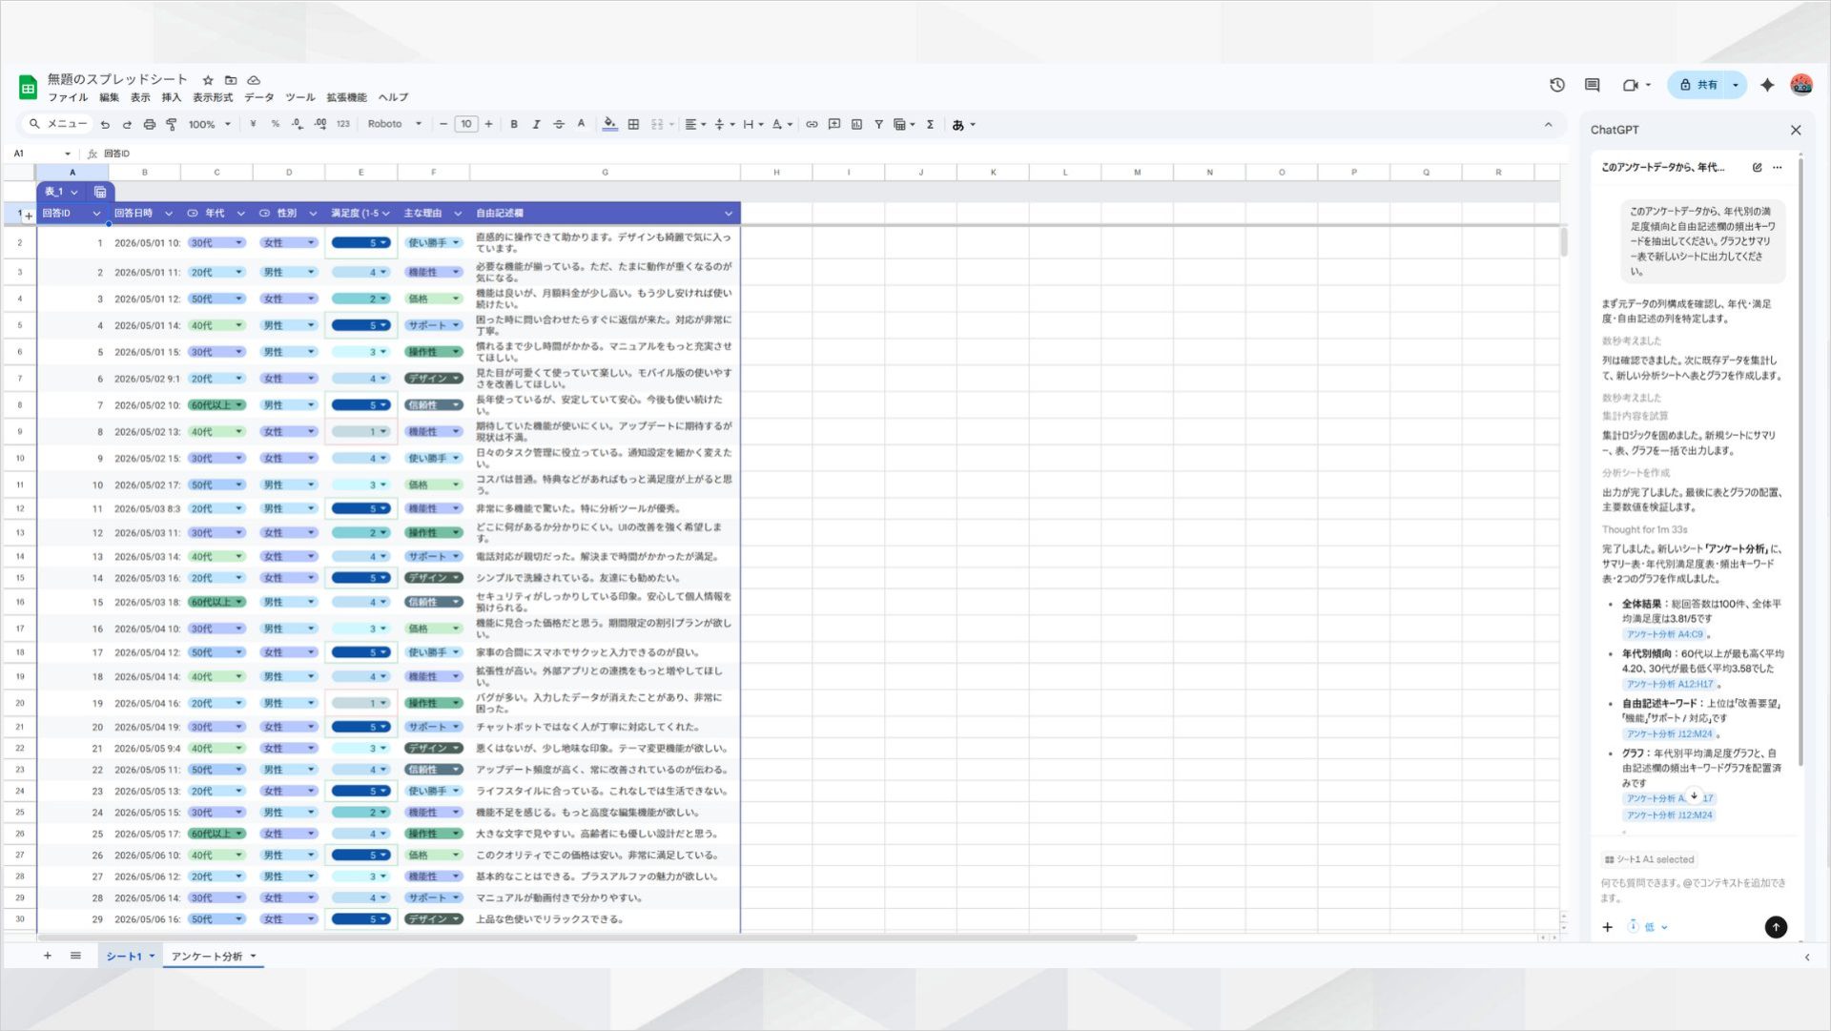The image size is (1831, 1031).
Task: Send the message with the up arrow
Action: tap(1776, 927)
